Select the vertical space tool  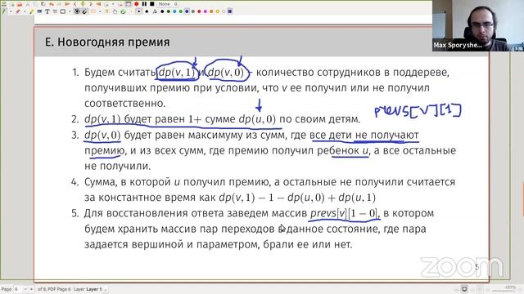click(106, 11)
